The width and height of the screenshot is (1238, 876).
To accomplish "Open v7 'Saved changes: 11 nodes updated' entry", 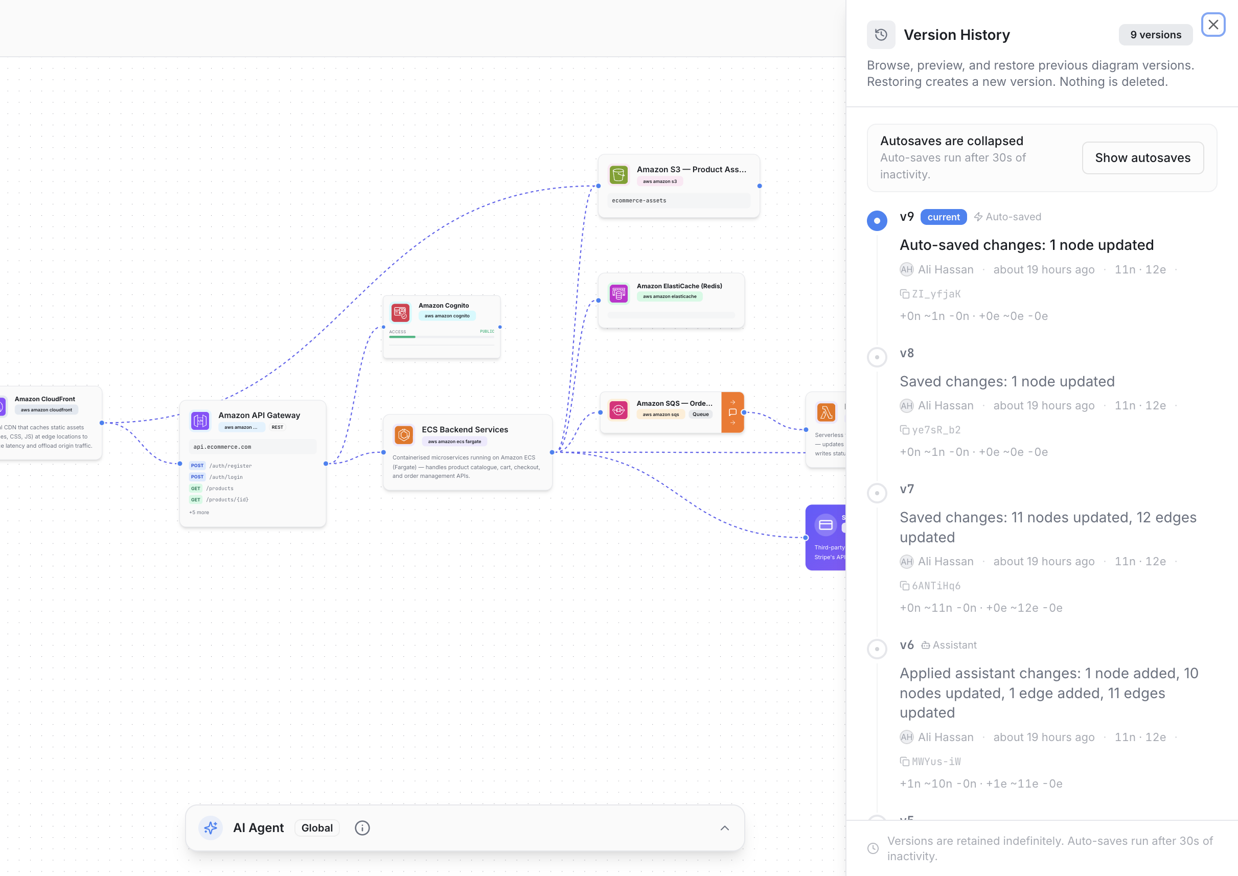I will [1047, 527].
